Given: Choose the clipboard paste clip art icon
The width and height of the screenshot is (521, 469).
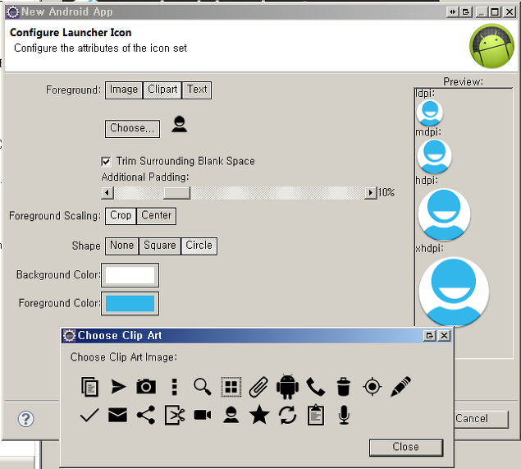Looking at the screenshot, I should [x=316, y=415].
